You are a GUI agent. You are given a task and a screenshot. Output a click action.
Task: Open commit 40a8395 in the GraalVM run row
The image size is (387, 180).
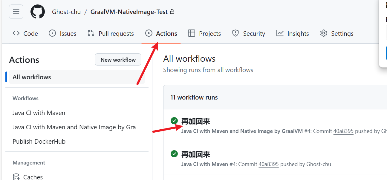click(343, 131)
